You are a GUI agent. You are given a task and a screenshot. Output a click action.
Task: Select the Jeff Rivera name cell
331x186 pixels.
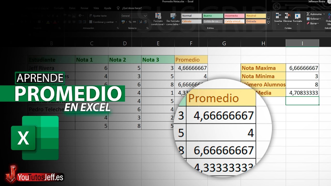point(51,68)
